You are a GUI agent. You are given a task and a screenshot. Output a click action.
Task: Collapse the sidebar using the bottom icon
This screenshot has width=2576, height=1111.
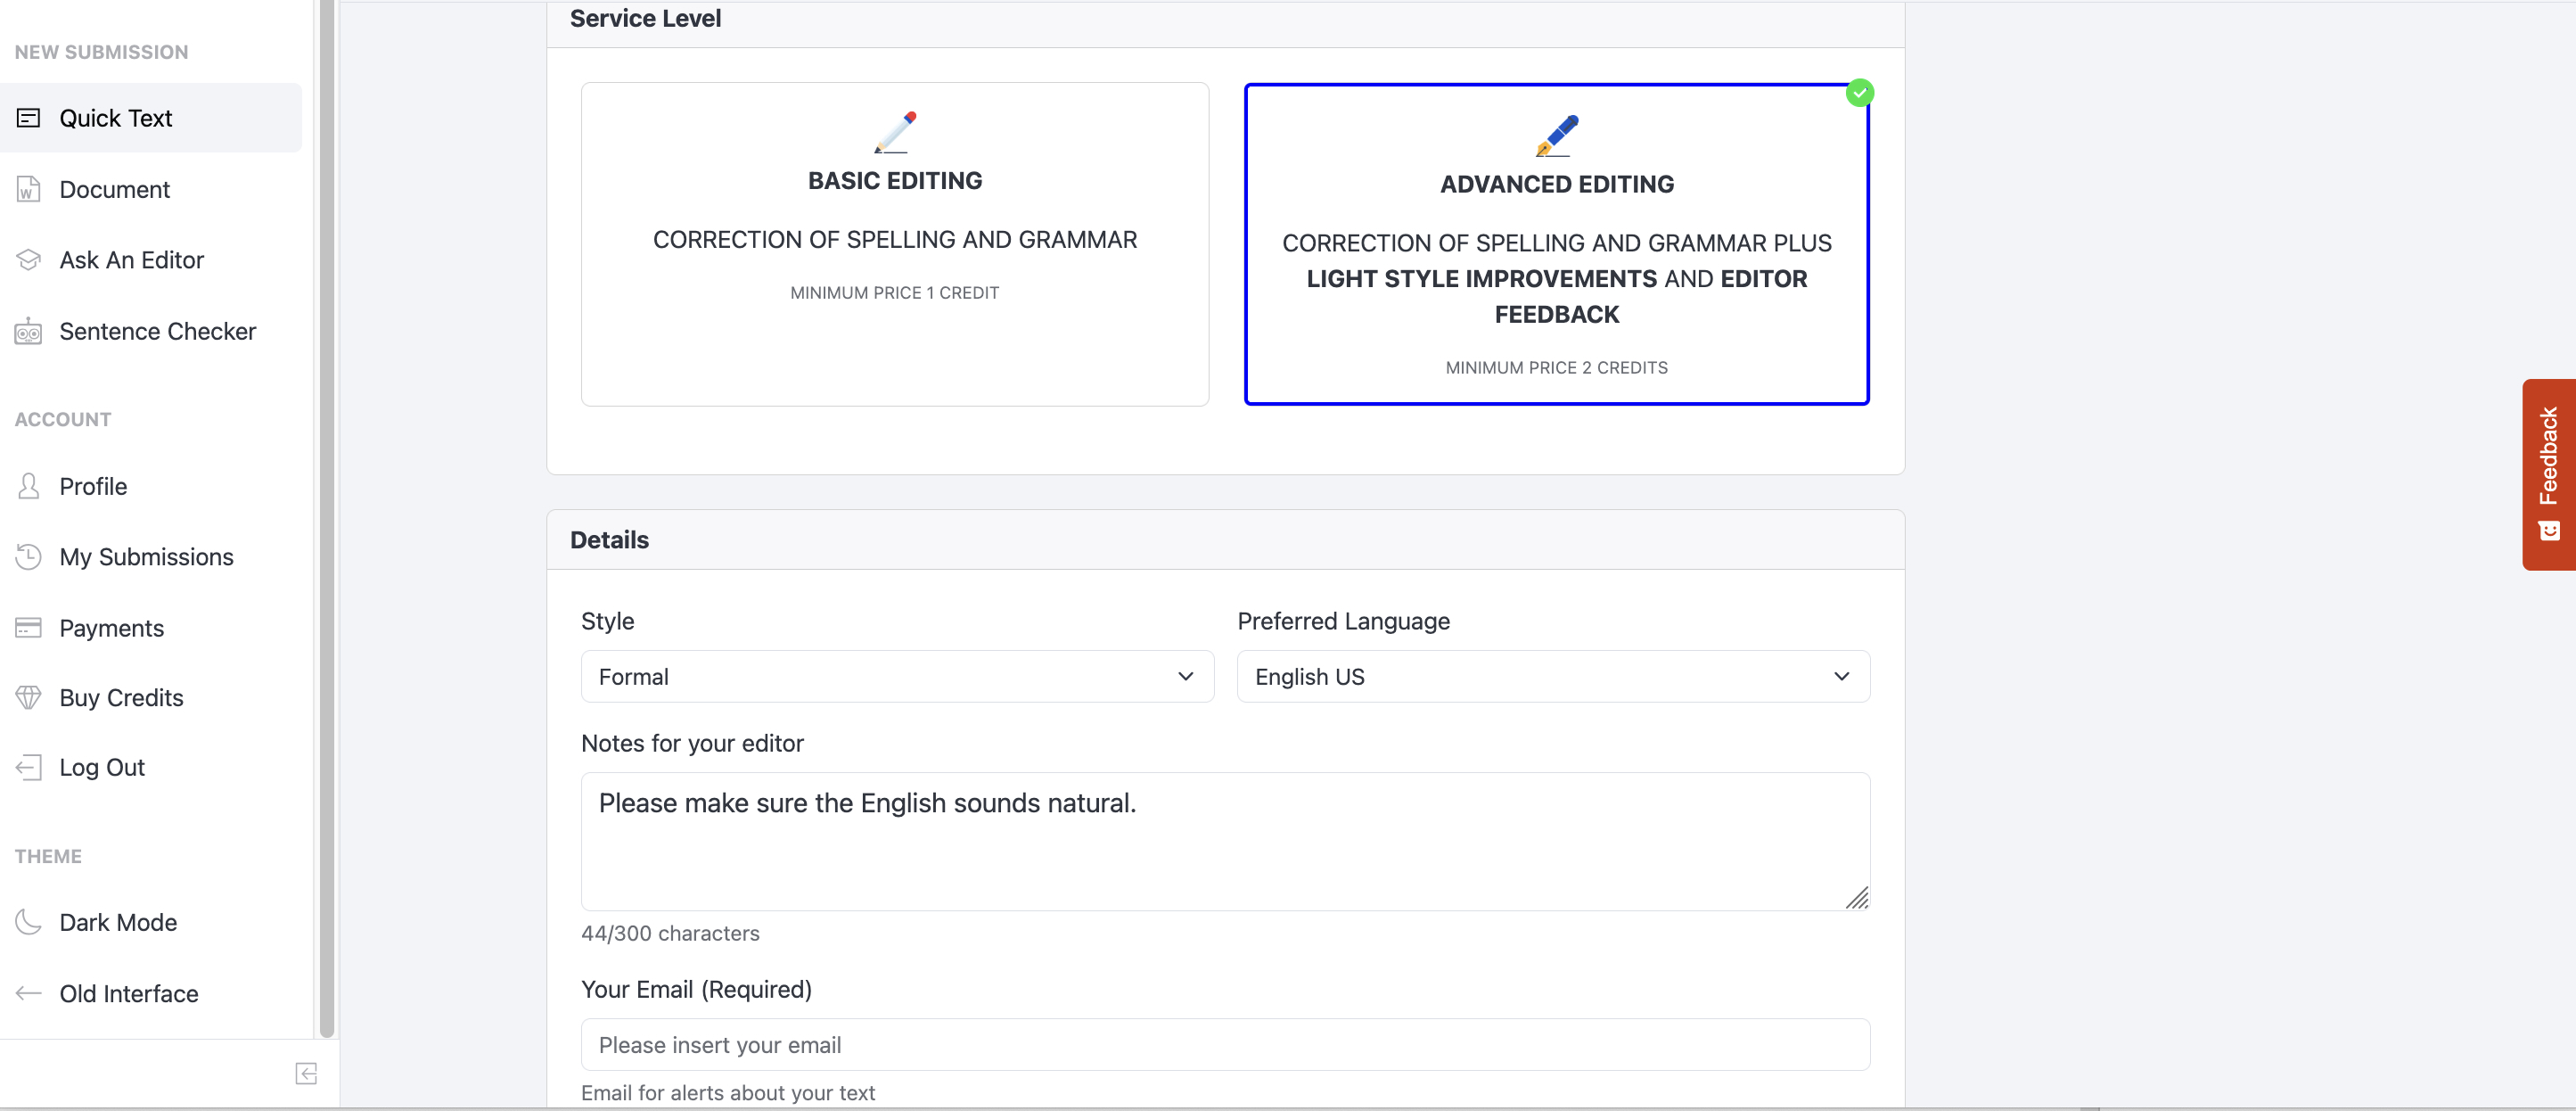306,1073
